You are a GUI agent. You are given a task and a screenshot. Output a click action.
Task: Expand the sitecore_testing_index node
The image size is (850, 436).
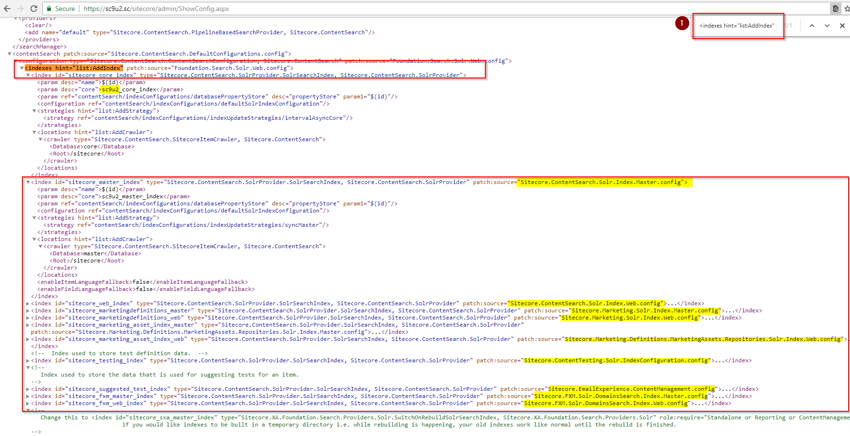28,360
